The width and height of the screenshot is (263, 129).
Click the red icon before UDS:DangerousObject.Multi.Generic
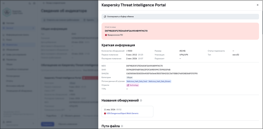click(x=105, y=114)
